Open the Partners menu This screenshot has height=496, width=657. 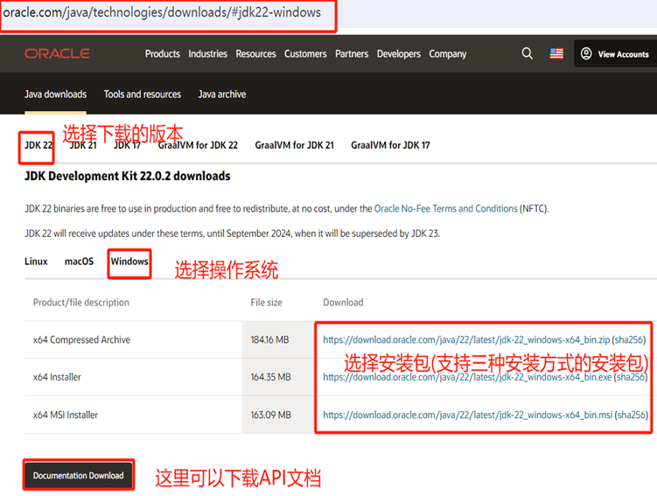[352, 54]
